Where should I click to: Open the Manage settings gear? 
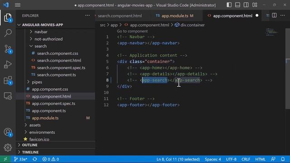point(8,147)
